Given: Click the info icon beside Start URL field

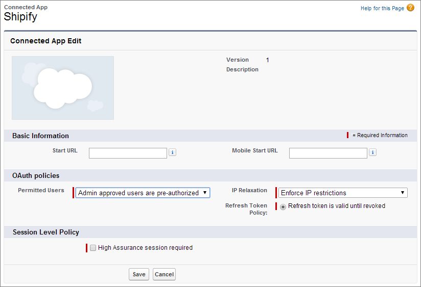Looking at the screenshot, I should point(172,152).
